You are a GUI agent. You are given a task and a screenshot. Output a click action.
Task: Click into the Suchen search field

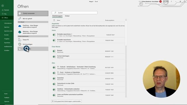pyautogui.click(x=75, y=13)
